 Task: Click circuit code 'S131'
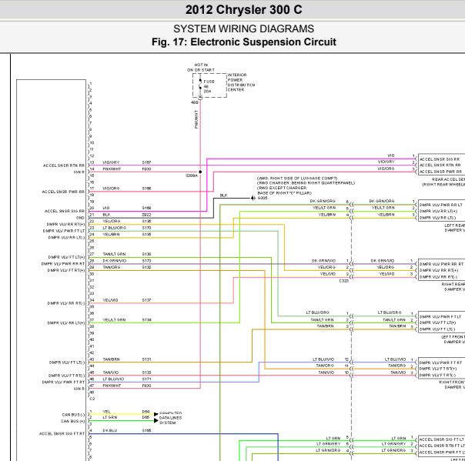[146, 359]
